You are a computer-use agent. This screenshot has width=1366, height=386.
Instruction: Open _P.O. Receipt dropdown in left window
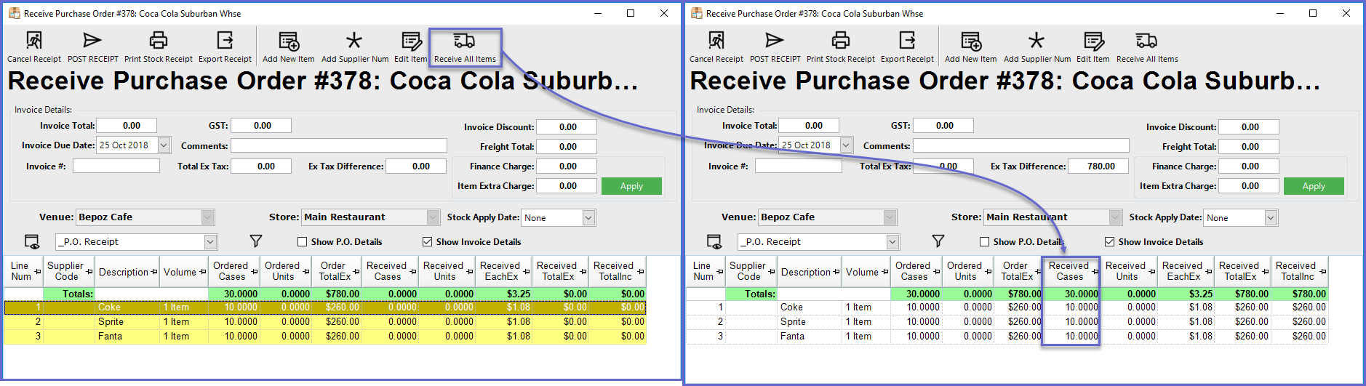coord(210,242)
